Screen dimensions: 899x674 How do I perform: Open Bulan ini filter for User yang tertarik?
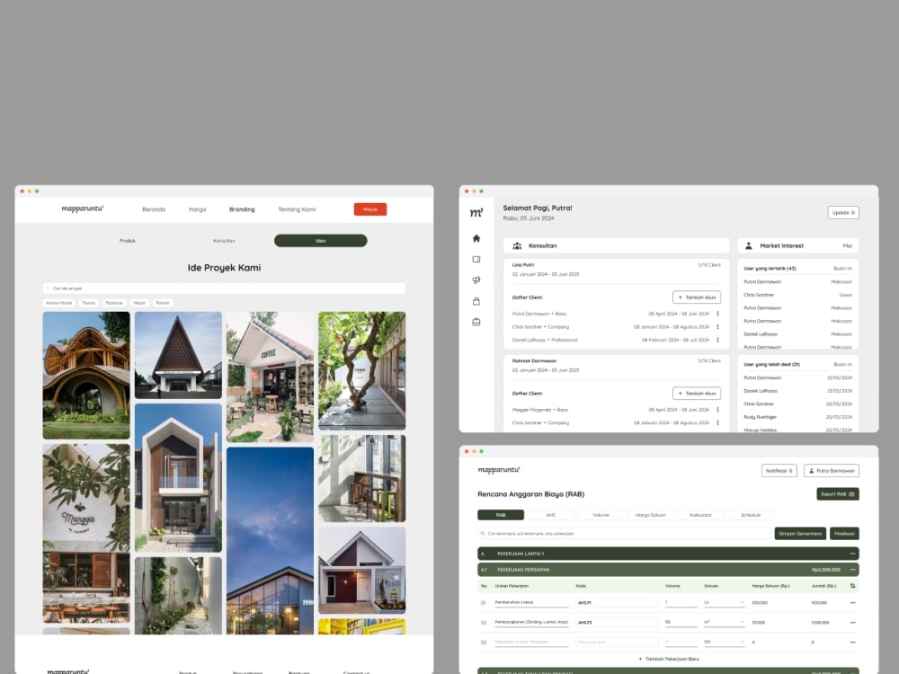click(842, 268)
